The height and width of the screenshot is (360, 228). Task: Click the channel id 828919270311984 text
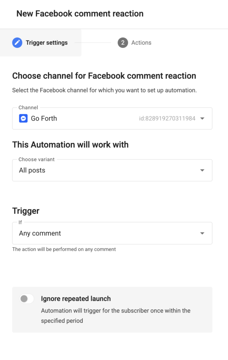coord(167,118)
